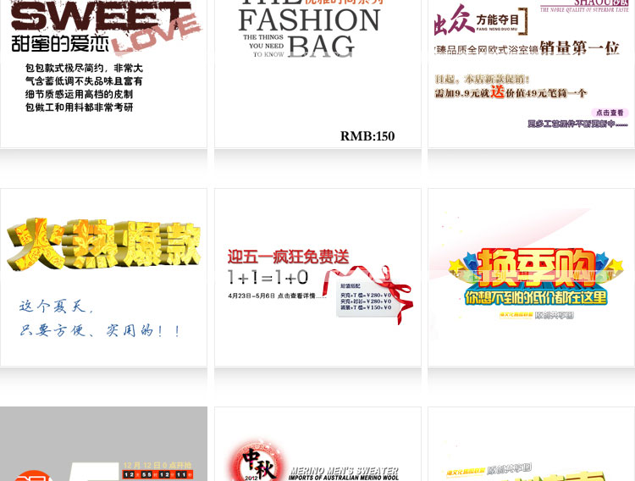
Task: Click the red 迎五一疯狂免费送 headline
Action: coord(288,257)
